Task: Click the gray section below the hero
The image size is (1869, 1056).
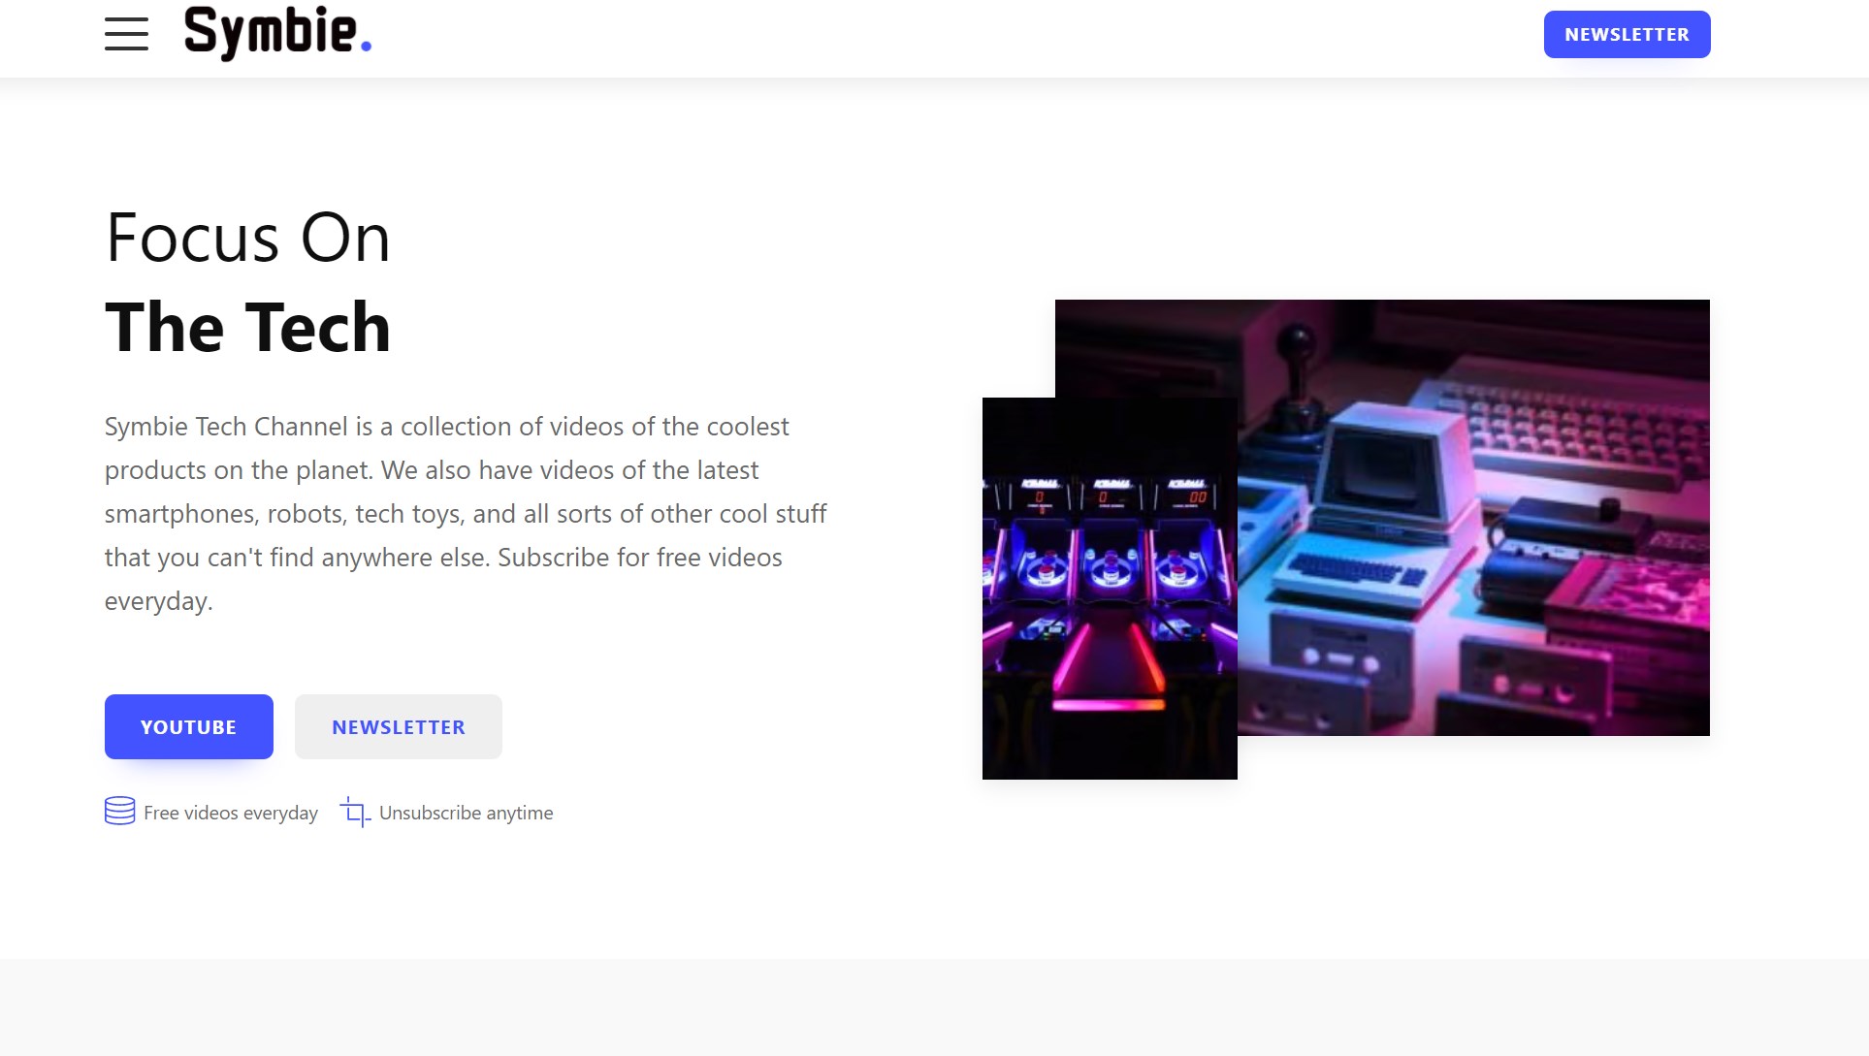Action: (934, 1008)
